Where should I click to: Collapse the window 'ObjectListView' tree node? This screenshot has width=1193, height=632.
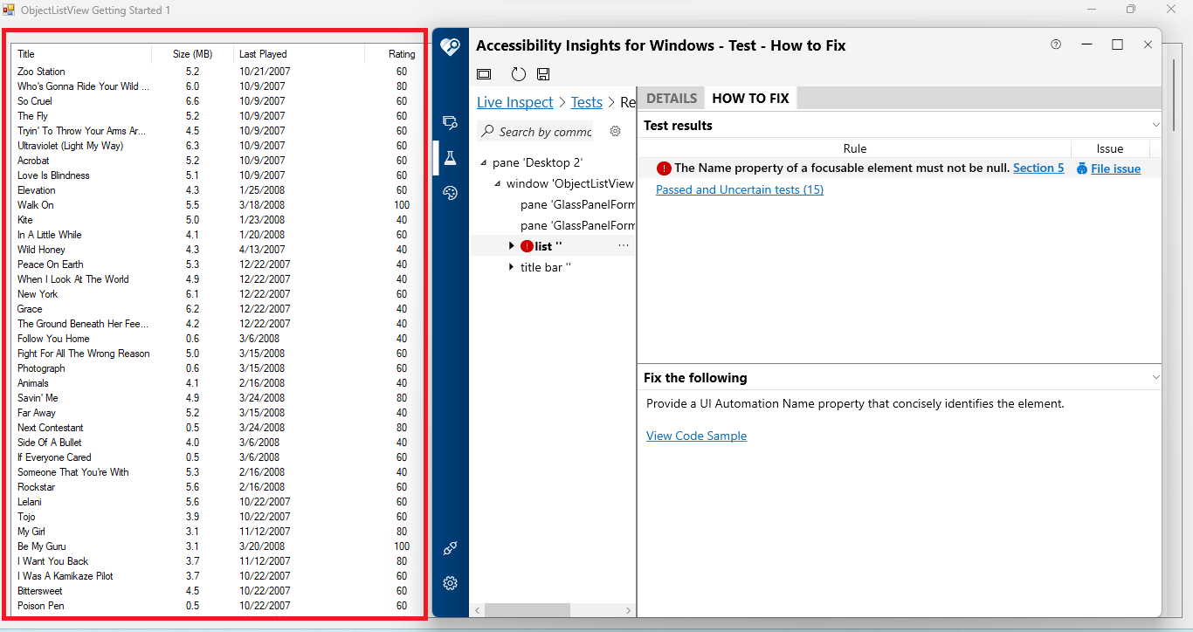pos(498,184)
